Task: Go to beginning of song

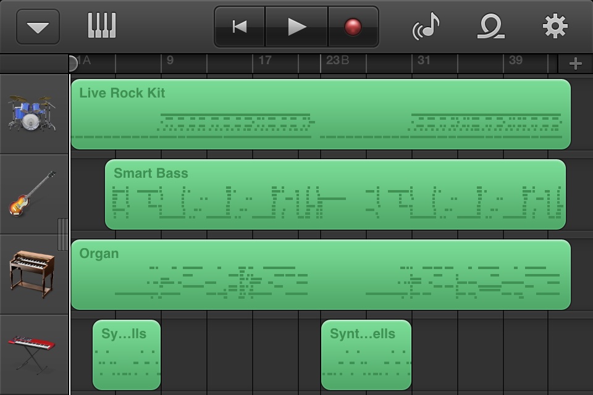Action: pos(240,27)
